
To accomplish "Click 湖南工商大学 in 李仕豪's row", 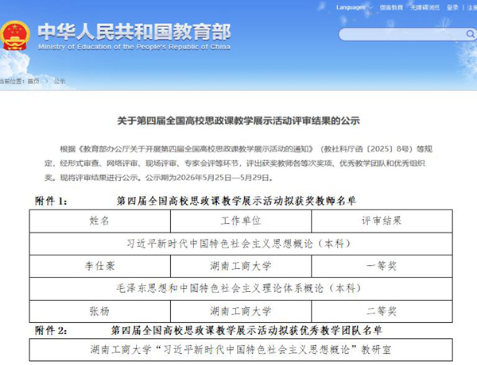I will tap(241, 266).
